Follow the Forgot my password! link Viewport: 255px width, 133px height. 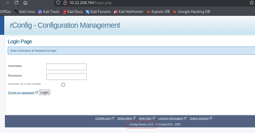[x=21, y=93]
